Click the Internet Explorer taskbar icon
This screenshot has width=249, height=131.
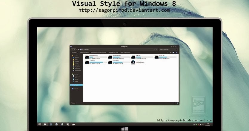(x=51, y=124)
